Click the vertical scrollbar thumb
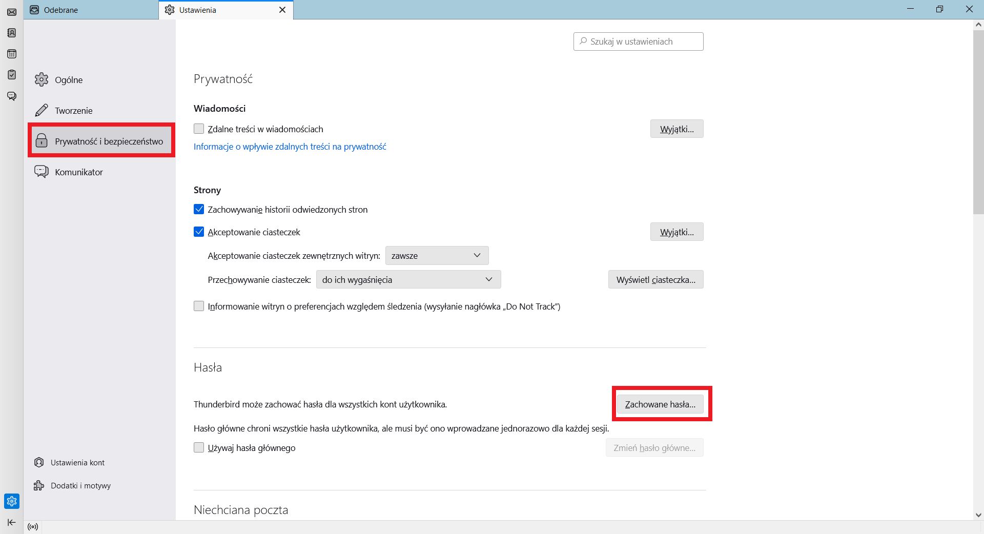The height and width of the screenshot is (534, 984). coord(978,122)
